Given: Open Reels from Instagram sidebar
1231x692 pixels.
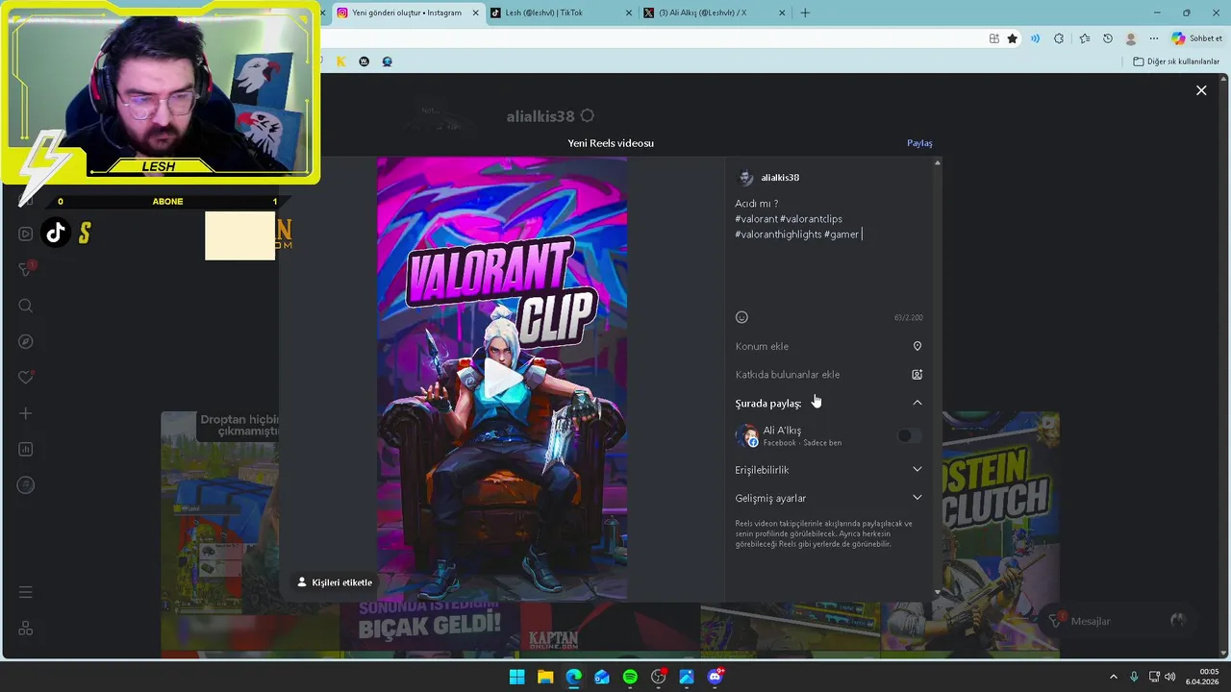Looking at the screenshot, I should click(26, 234).
